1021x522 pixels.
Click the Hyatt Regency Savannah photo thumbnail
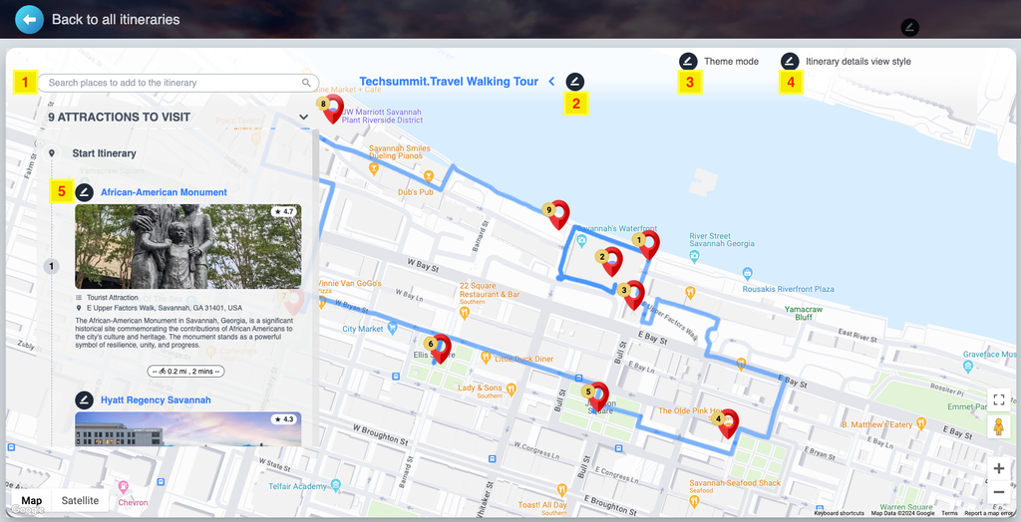point(188,429)
